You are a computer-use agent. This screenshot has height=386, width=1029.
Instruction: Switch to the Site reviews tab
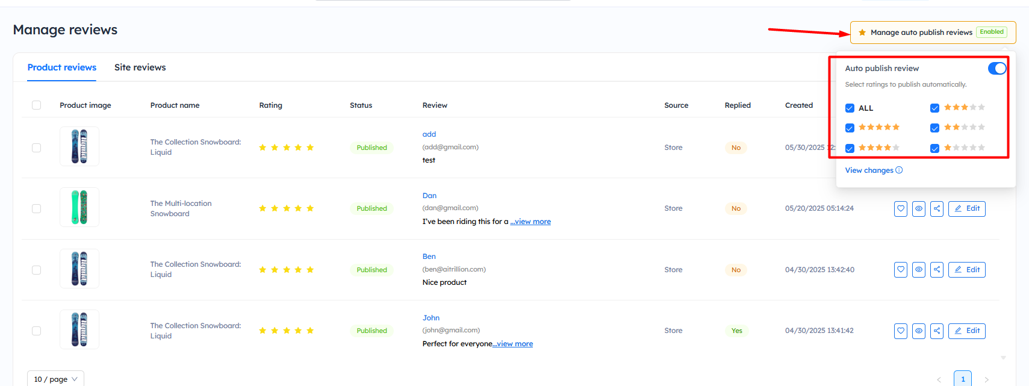(x=140, y=67)
